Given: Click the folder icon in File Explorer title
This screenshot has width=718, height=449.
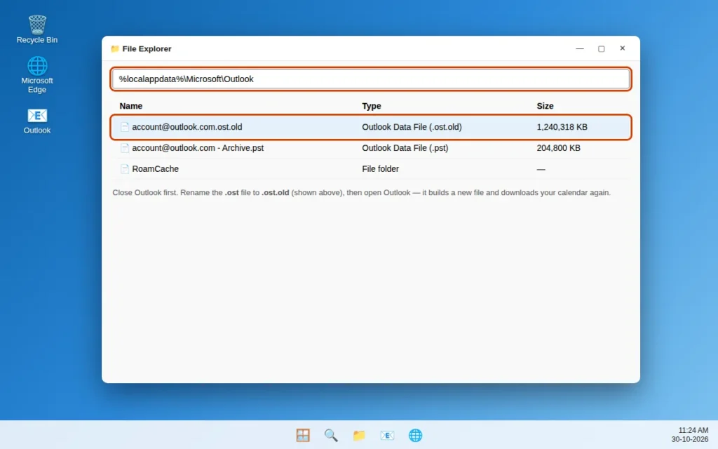Looking at the screenshot, I should [x=115, y=48].
